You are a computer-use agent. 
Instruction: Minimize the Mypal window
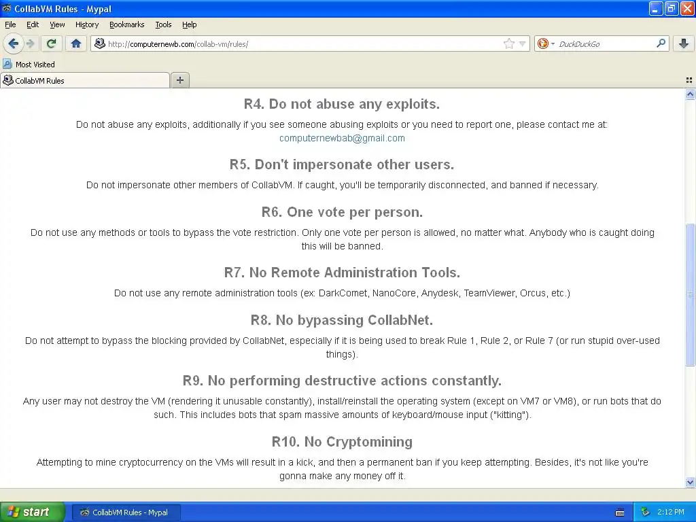point(656,8)
